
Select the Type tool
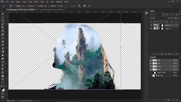pos(3,65)
